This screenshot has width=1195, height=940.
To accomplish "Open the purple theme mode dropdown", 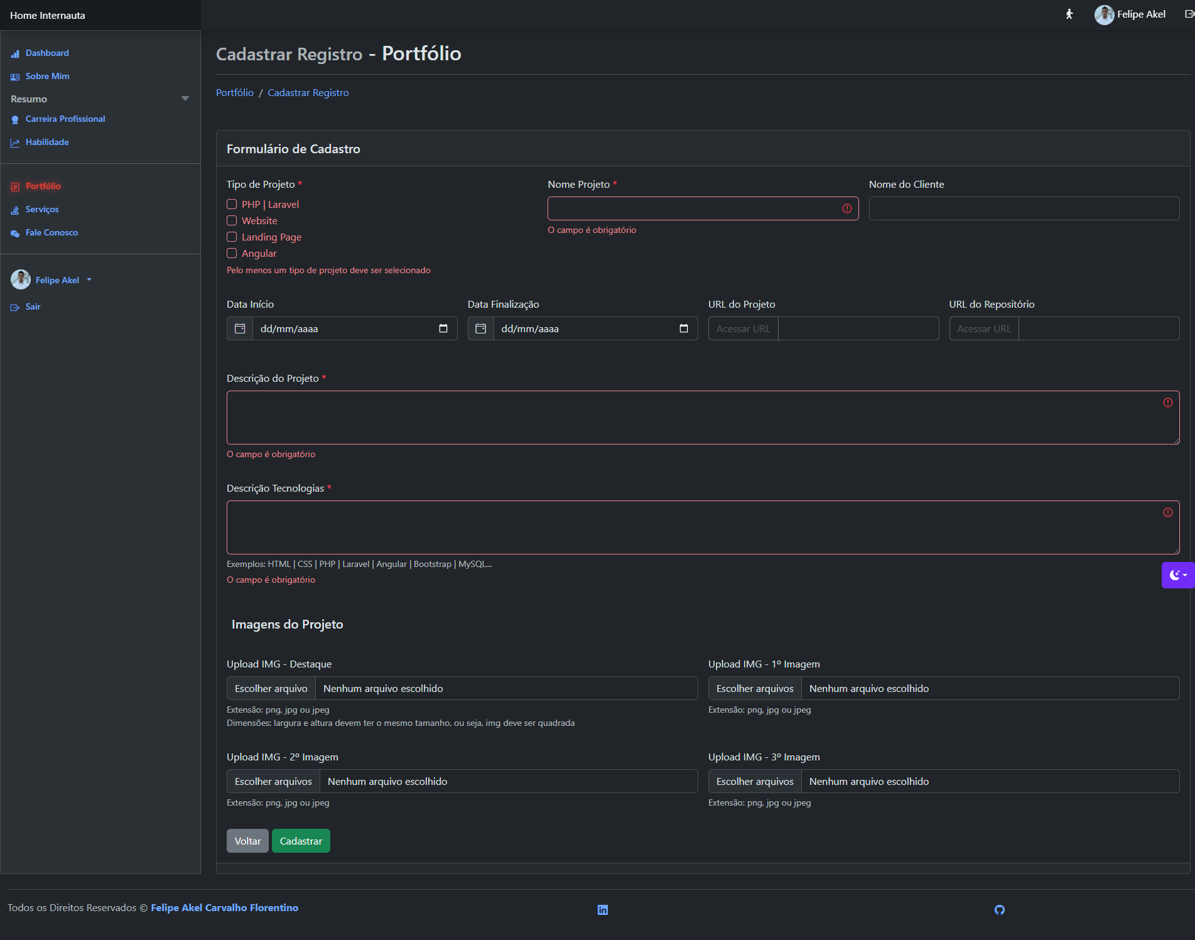I will [x=1177, y=575].
